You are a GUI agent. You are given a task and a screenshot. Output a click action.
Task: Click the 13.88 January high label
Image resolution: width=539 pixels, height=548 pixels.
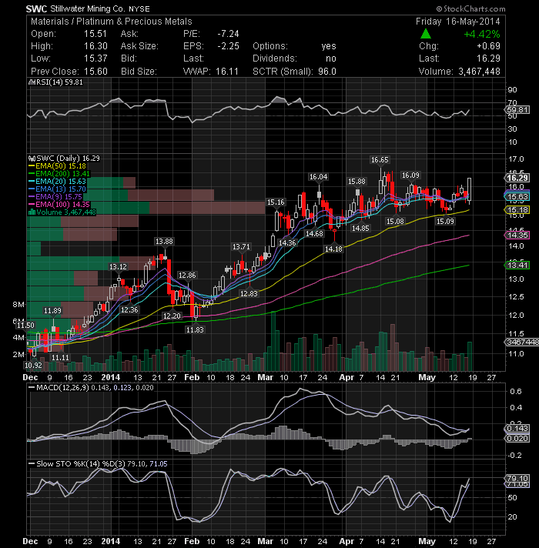(x=164, y=241)
